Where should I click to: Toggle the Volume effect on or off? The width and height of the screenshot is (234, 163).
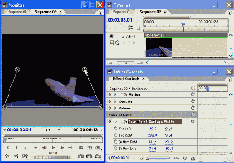tap(110, 108)
